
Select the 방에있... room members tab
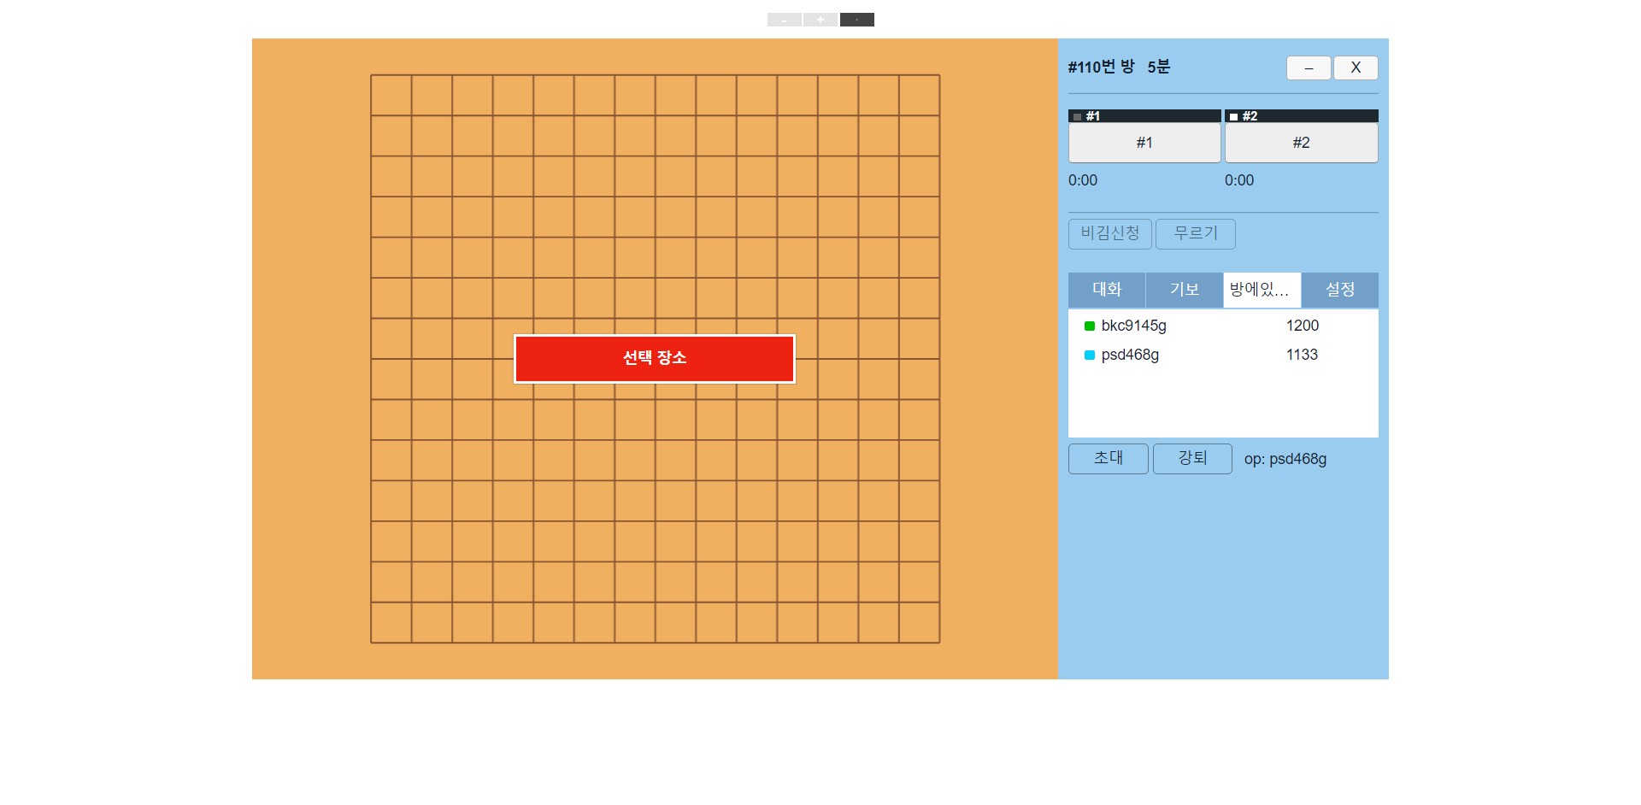point(1262,290)
